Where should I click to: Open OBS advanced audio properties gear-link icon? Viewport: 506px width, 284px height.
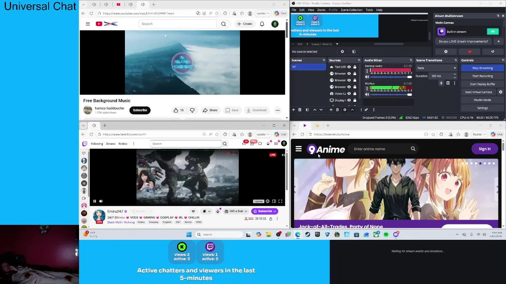(x=366, y=110)
